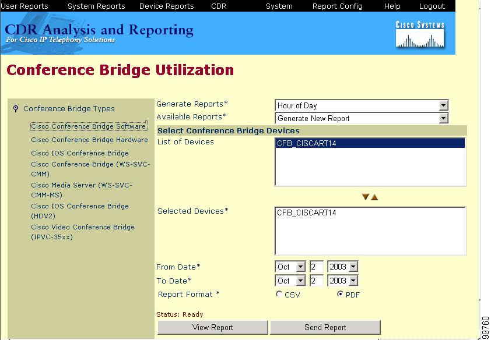Click the CDR Analysis and Reporting banner title

click(99, 30)
